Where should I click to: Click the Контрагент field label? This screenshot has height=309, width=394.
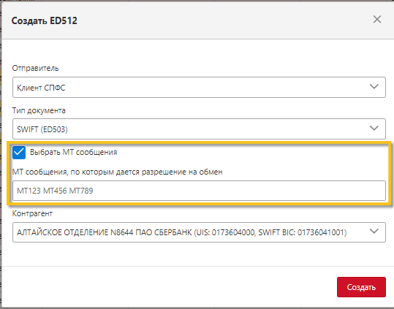[x=32, y=213]
